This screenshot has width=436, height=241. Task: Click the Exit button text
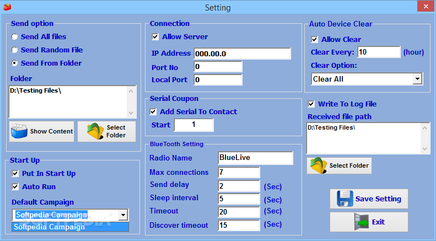(x=379, y=222)
